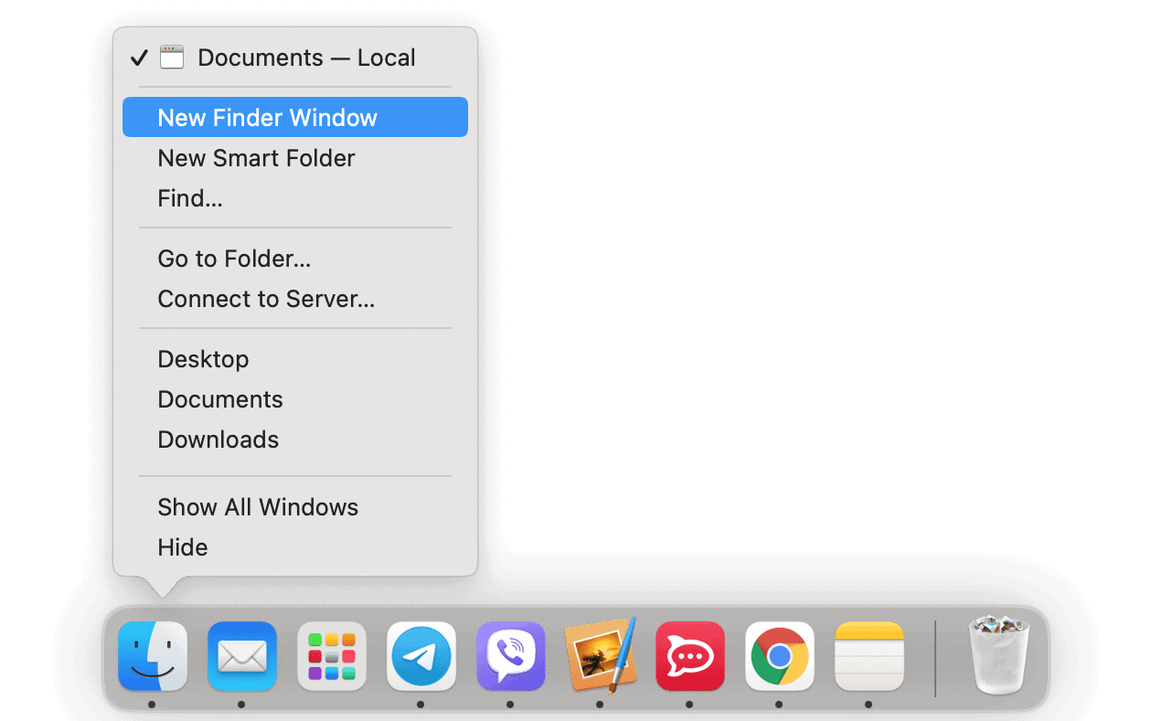Image resolution: width=1152 pixels, height=721 pixels.
Task: Launch the Mail app in Dock
Action: [x=242, y=656]
